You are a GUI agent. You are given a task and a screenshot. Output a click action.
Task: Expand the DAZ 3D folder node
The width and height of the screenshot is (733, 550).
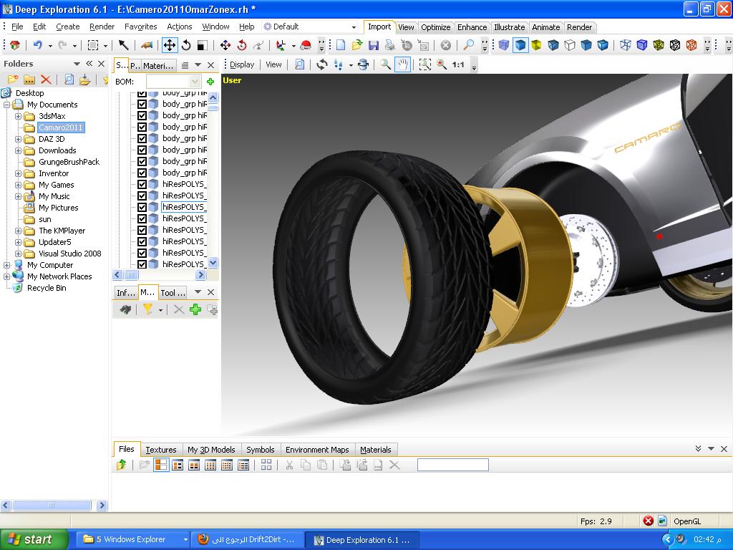pos(18,139)
